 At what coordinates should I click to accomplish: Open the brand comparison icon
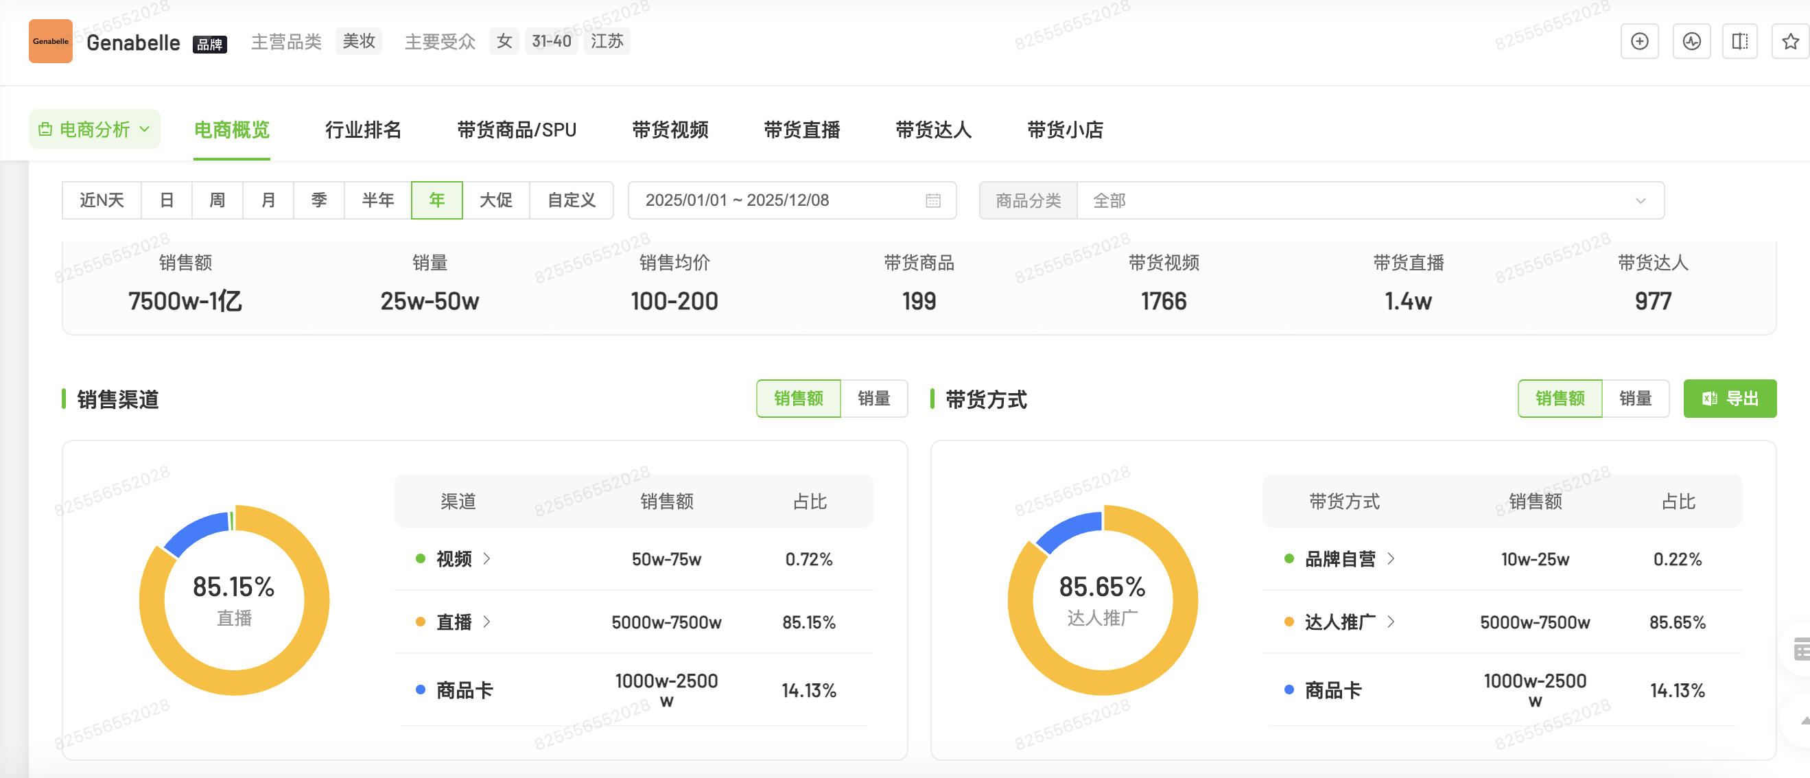click(x=1741, y=40)
